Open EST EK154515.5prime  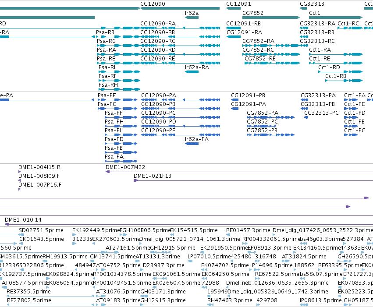coord(194,230)
